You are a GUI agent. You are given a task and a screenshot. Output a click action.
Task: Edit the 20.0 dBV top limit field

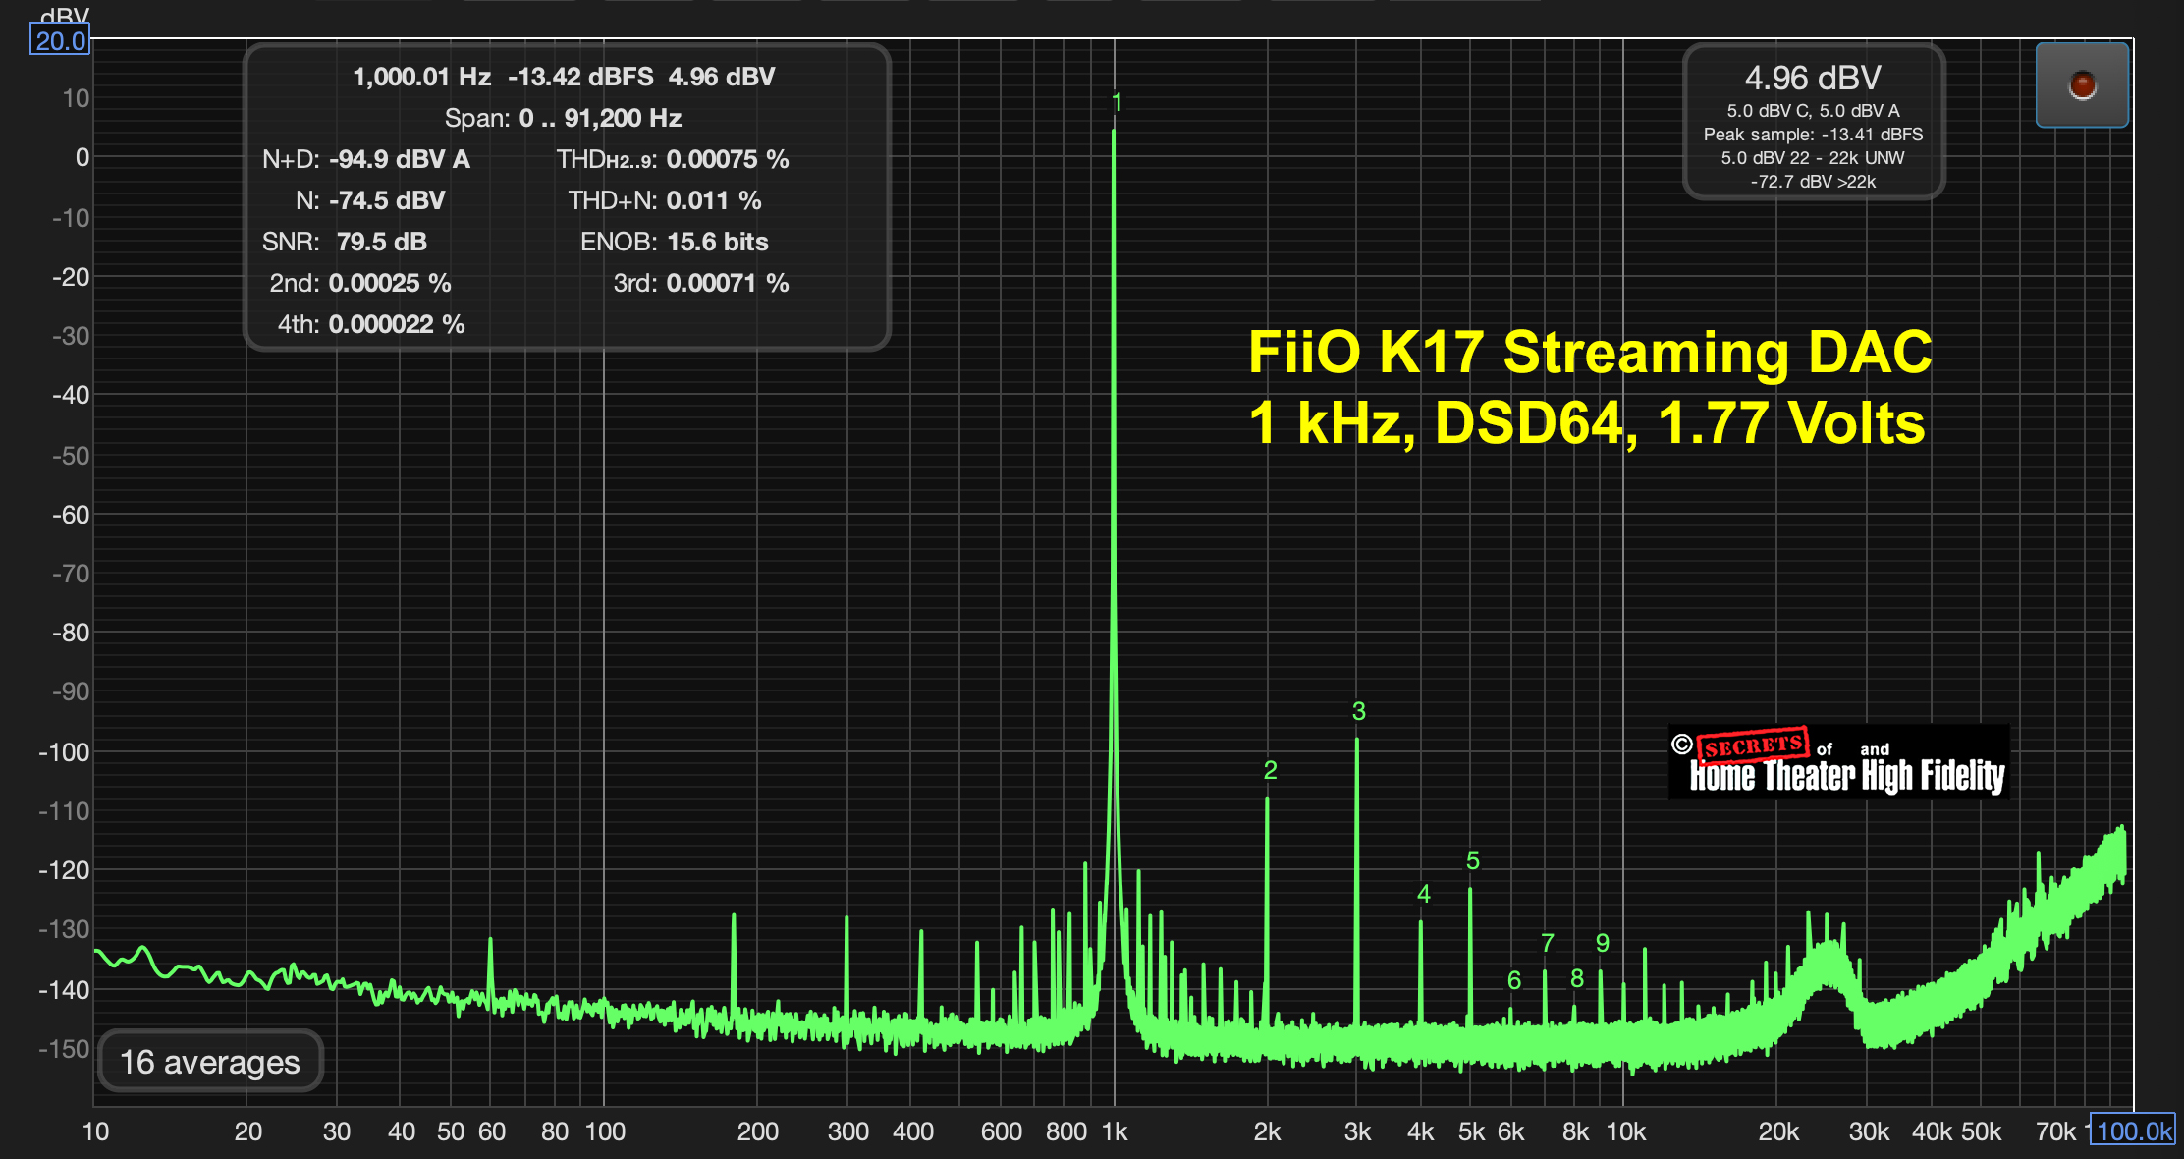60,41
